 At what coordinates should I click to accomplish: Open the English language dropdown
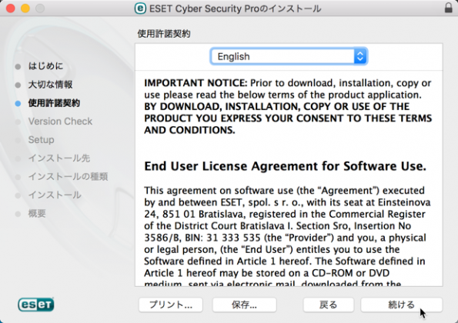[x=289, y=56]
